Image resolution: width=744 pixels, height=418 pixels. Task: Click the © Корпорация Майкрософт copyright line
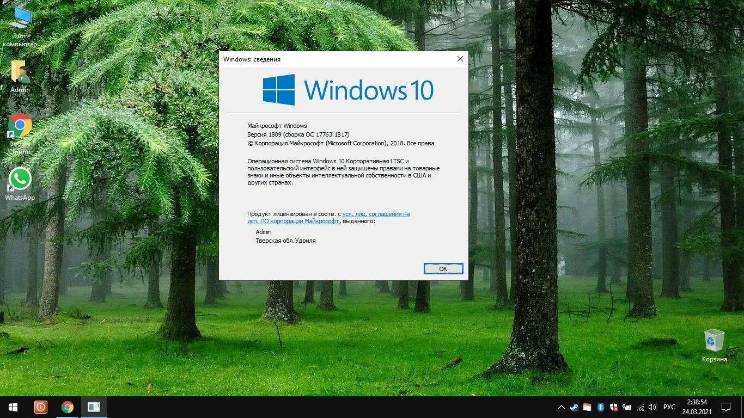point(341,143)
